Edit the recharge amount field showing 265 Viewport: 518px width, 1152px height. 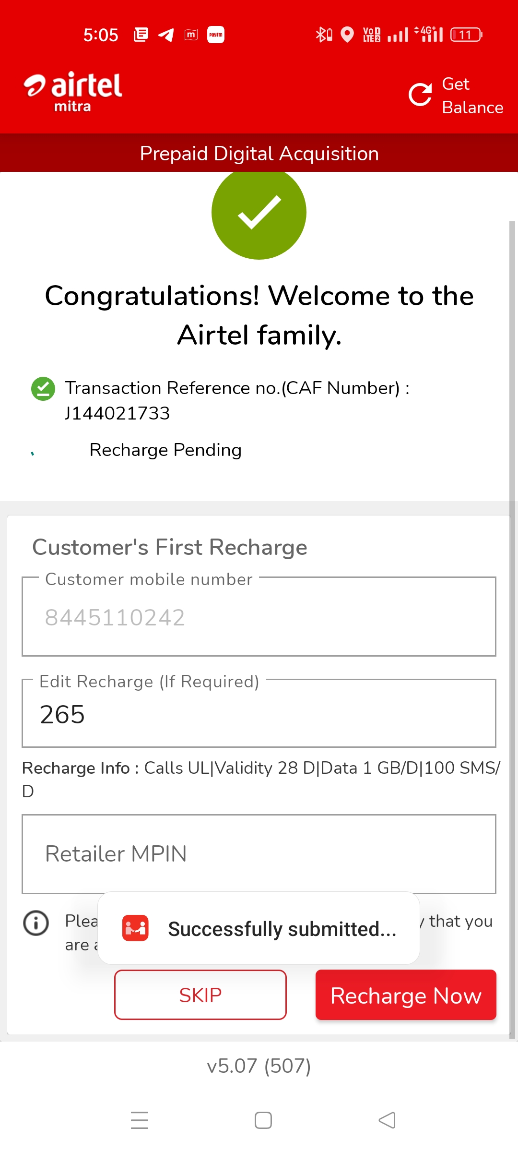coord(259,714)
